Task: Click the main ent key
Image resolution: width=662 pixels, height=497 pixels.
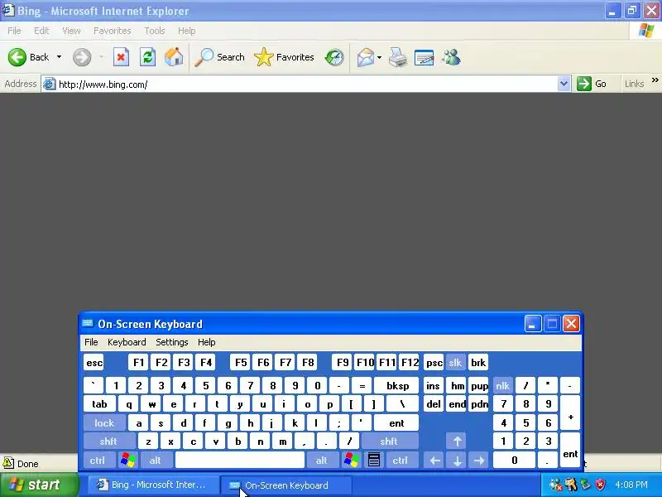Action: pyautogui.click(x=396, y=422)
